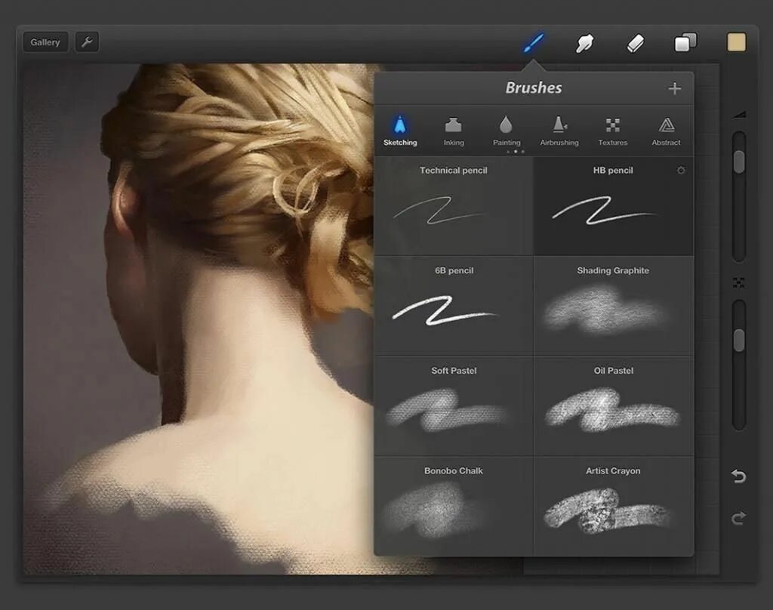Open the Inking brush category
This screenshot has width=773, height=610.
coord(454,131)
